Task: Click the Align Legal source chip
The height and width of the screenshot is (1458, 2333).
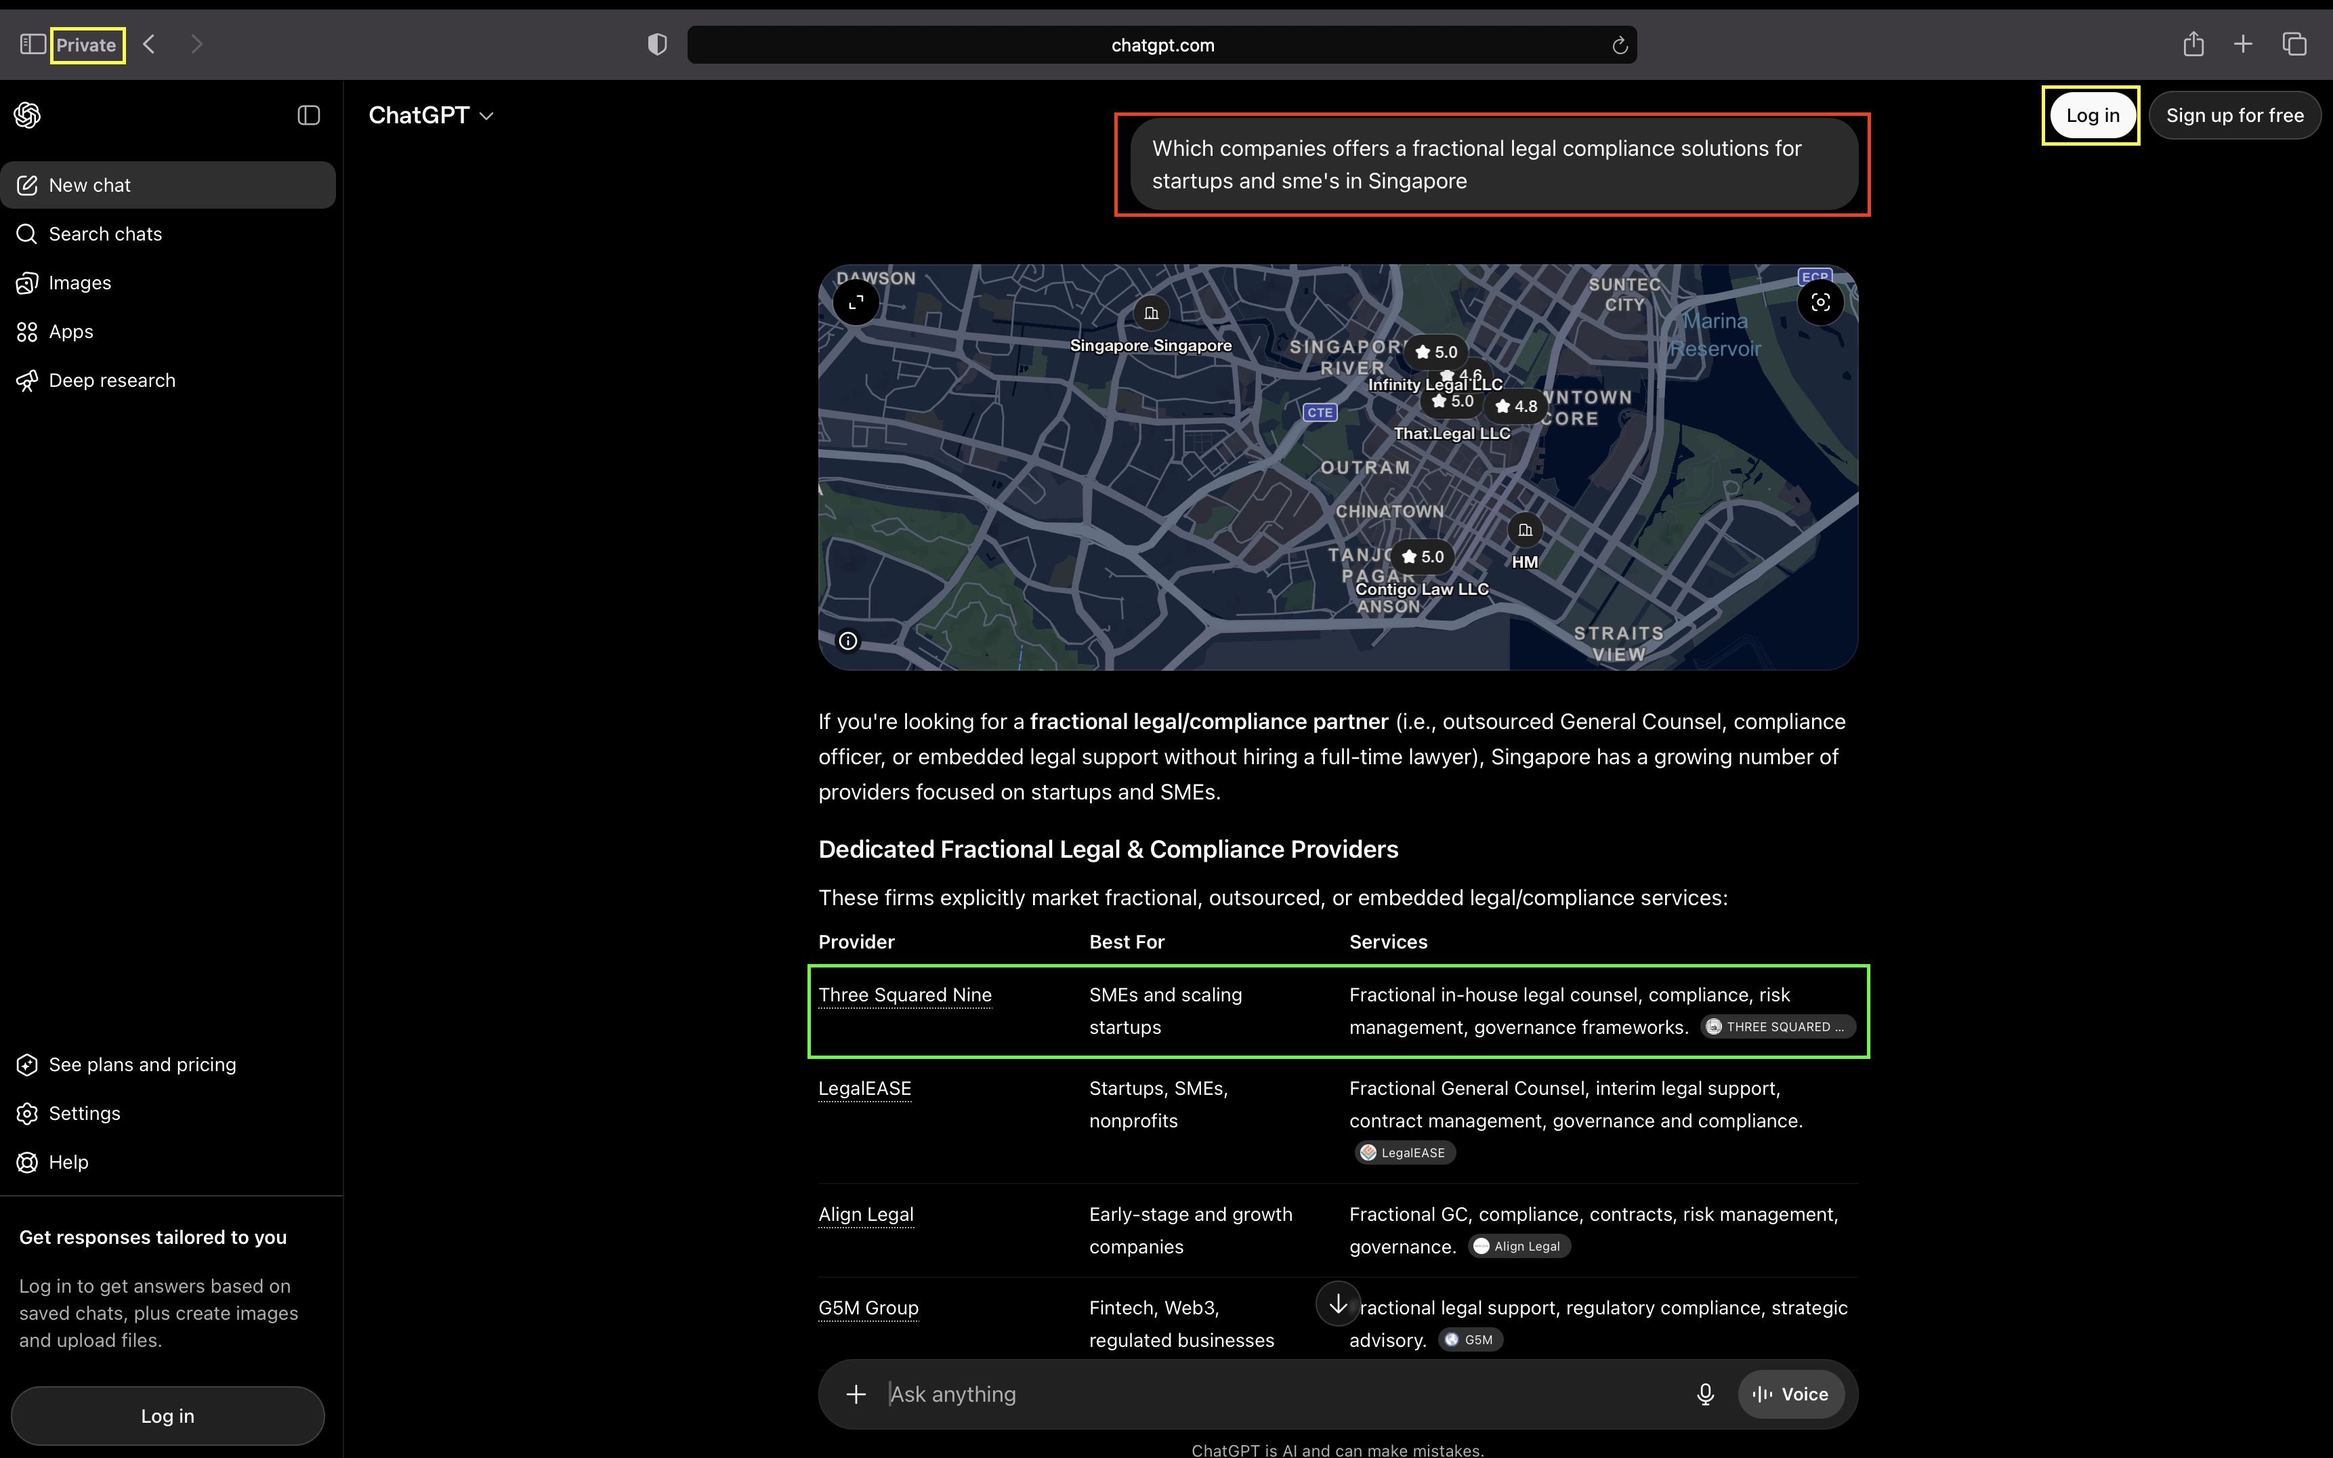Action: pos(1519,1247)
